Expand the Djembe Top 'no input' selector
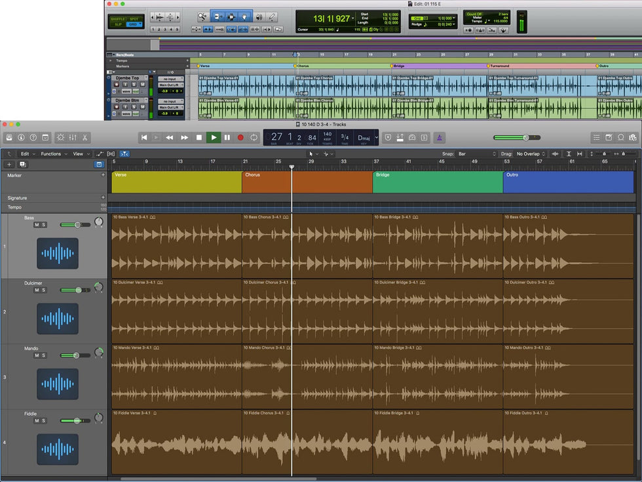Screen dimensions: 642x482 pyautogui.click(x=170, y=79)
